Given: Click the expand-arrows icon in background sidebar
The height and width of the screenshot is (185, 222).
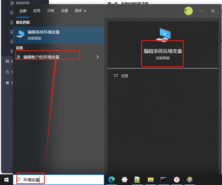Looking at the screenshot, I should 7,61.
